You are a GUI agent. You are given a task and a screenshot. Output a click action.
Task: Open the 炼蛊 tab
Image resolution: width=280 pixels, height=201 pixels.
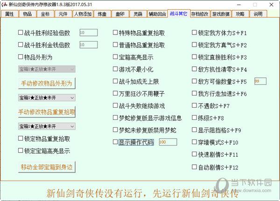click(x=102, y=14)
